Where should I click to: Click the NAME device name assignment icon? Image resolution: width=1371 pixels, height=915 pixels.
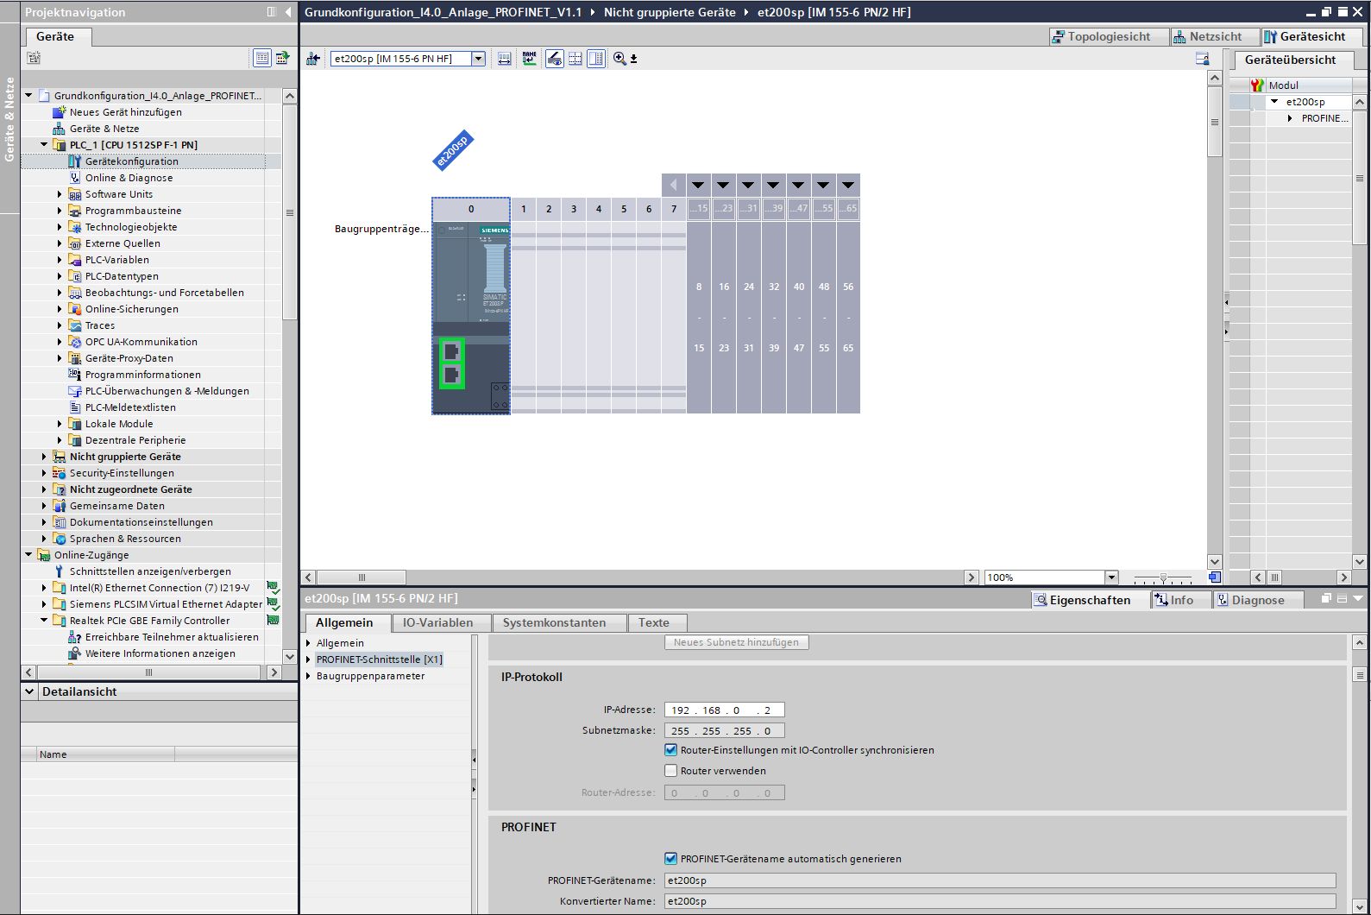pos(530,59)
